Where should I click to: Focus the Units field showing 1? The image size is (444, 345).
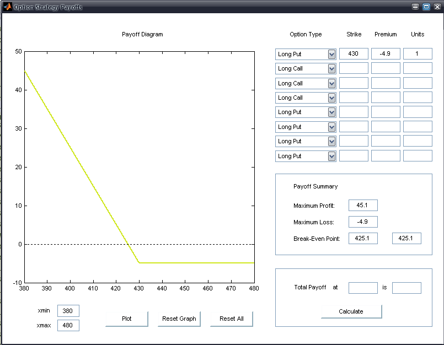pyautogui.click(x=418, y=54)
